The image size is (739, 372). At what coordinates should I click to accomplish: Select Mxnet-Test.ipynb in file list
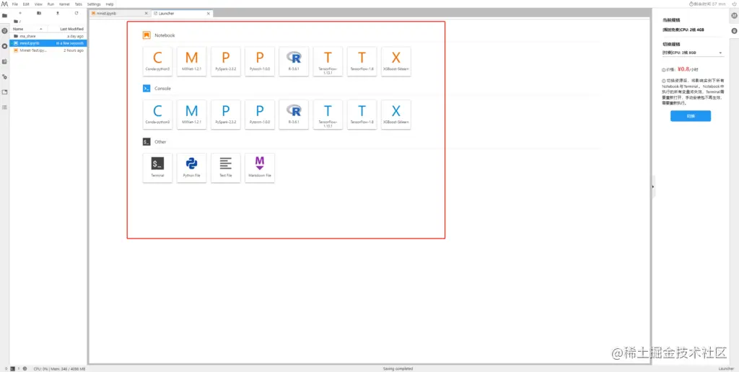pyautogui.click(x=48, y=50)
